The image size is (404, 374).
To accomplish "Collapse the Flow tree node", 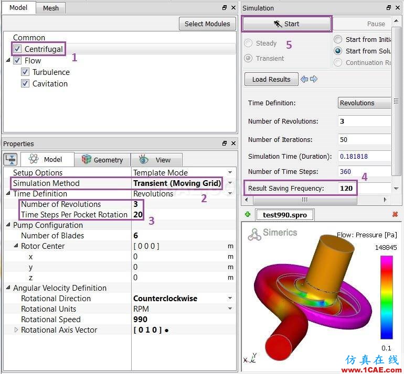I will pyautogui.click(x=8, y=60).
